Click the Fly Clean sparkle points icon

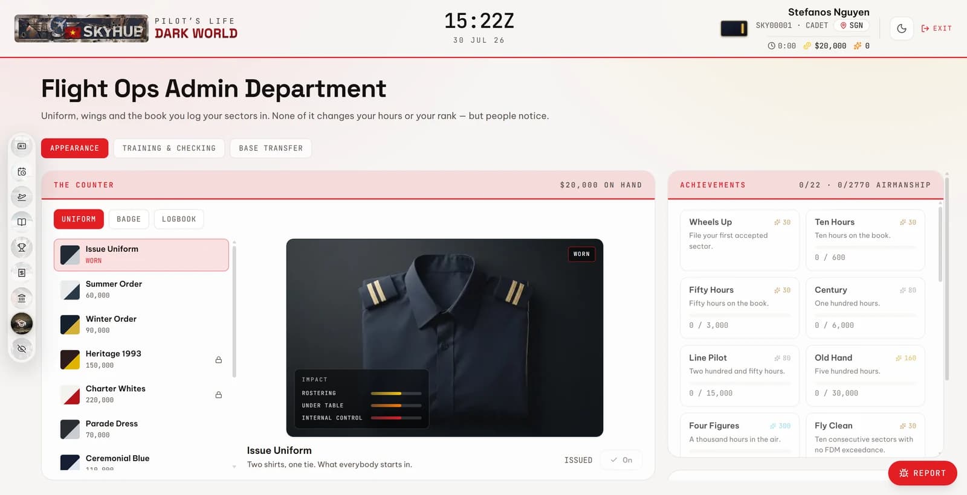pos(903,426)
